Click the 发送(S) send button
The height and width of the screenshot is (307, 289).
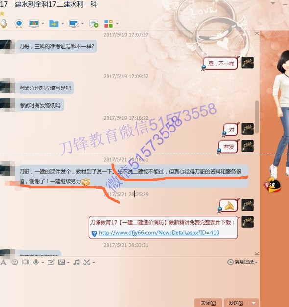(x=236, y=303)
